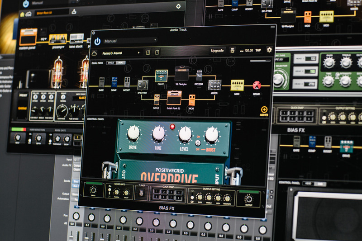Open the Manual preset dropdown
Image resolution: width=362 pixels, height=241 pixels.
point(130,41)
